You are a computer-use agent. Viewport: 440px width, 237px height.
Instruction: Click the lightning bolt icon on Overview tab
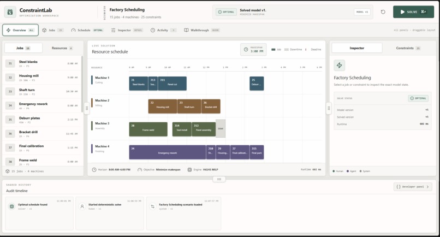[8, 30]
